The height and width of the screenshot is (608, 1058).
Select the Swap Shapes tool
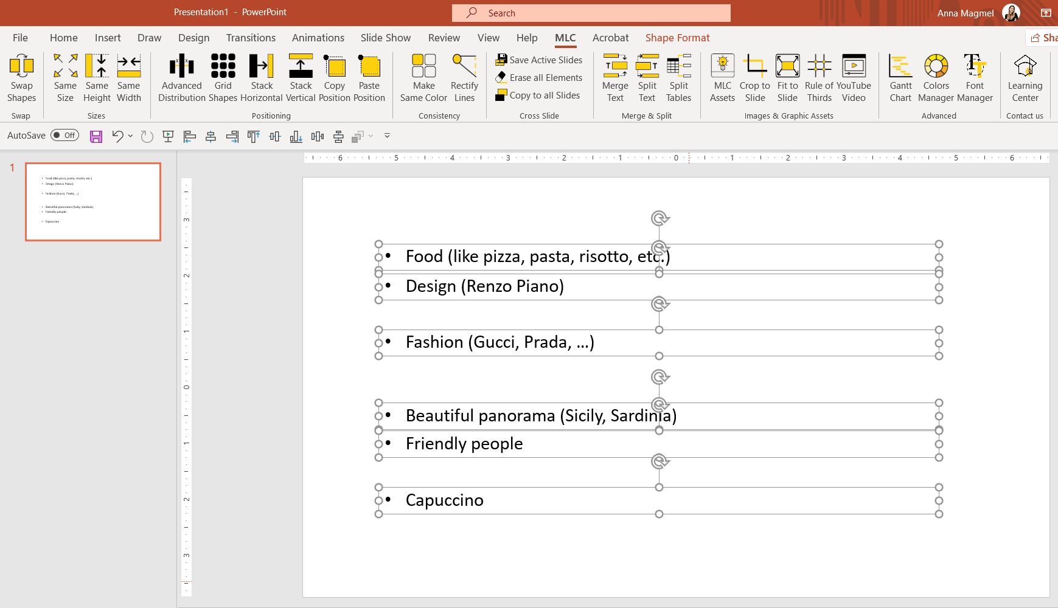[21, 78]
